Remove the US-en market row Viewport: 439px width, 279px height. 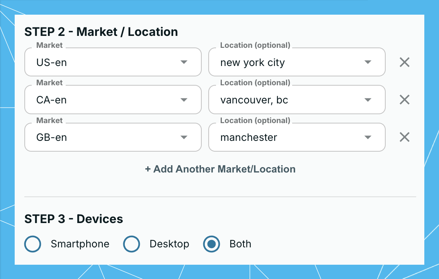coord(404,62)
